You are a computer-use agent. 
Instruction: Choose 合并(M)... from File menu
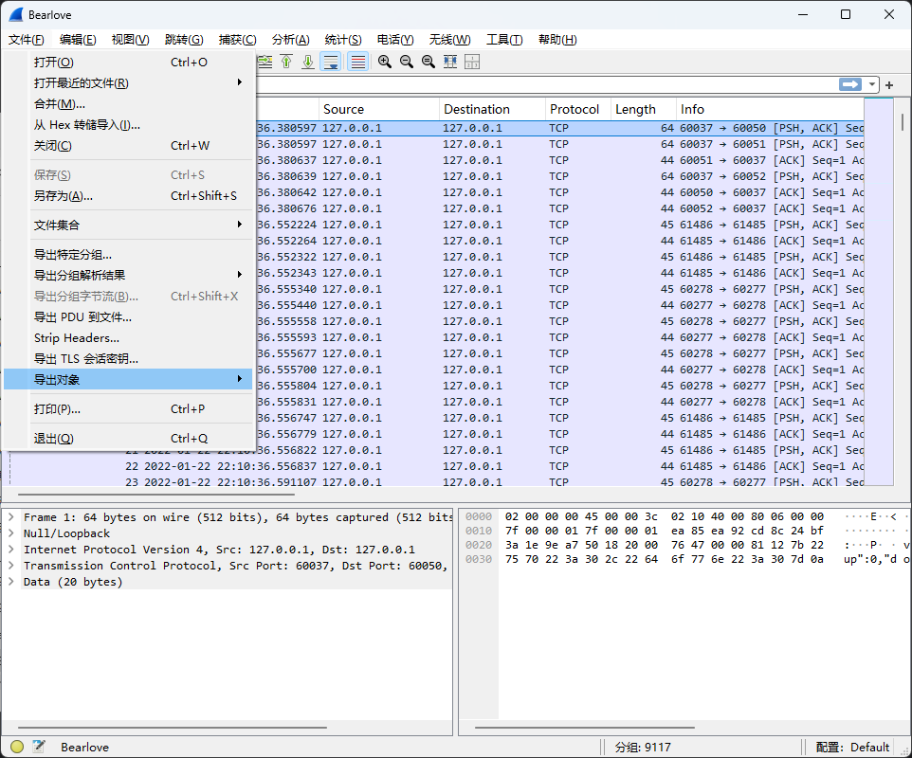pos(128,104)
